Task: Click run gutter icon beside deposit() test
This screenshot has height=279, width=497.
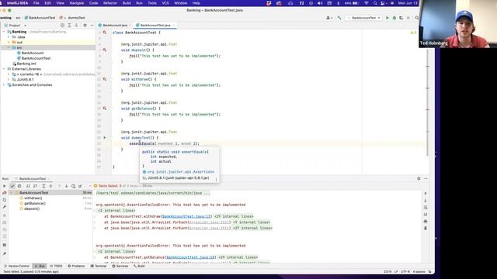Action: click(105, 50)
